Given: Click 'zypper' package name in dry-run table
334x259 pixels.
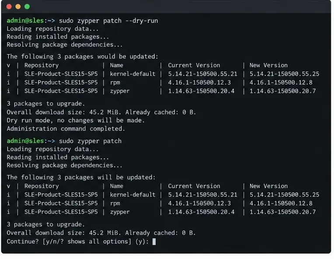Looking at the screenshot, I should [120, 91].
